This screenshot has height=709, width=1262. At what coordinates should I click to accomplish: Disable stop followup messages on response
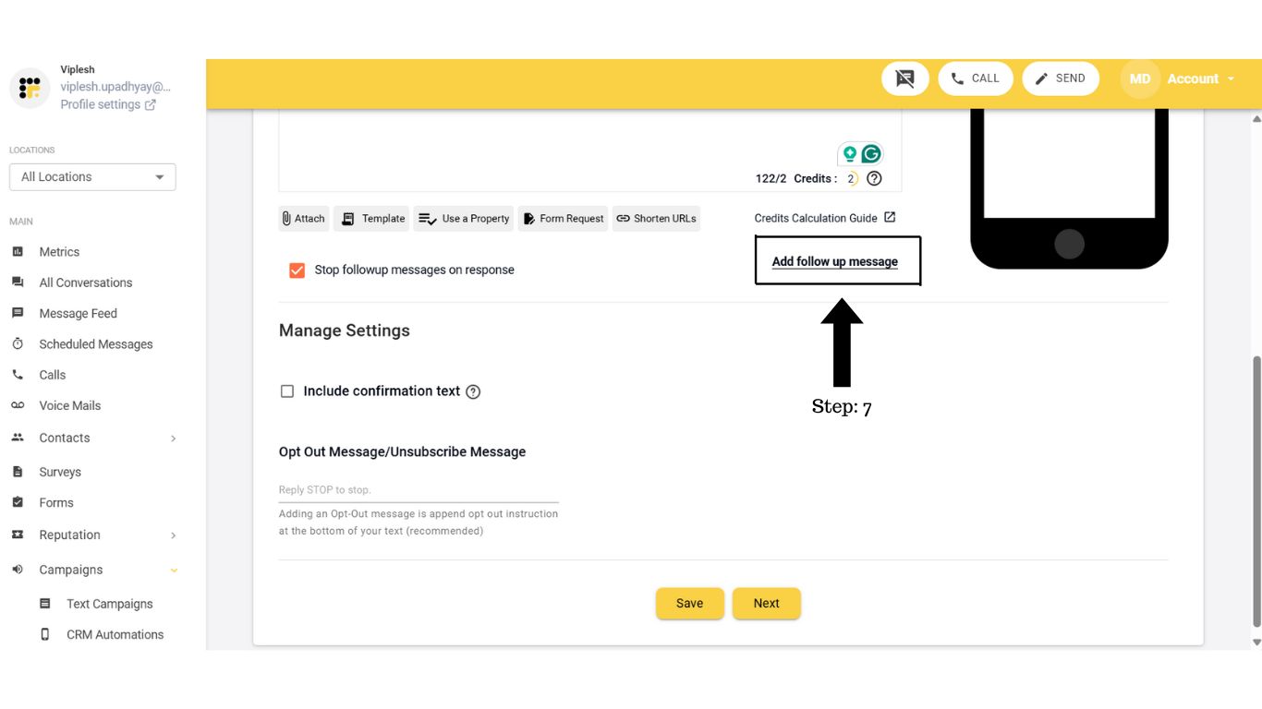(x=296, y=270)
